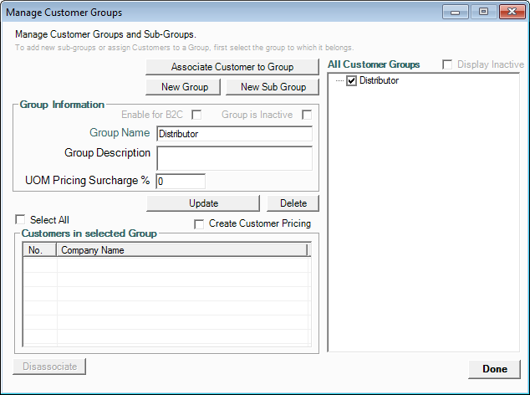
Task: Sort by the Company Name column header
Action: pos(181,250)
